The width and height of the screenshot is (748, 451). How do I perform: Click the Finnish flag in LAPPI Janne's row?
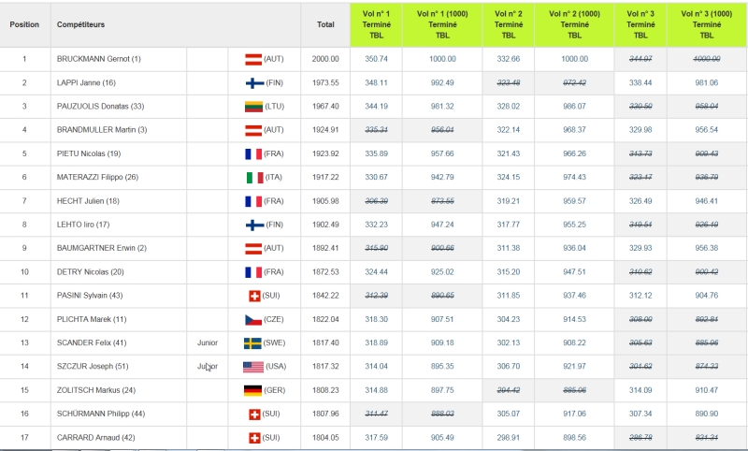coord(252,82)
